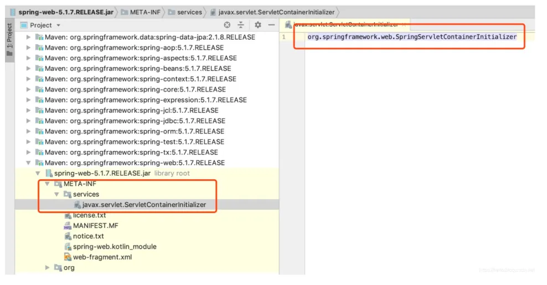Click the web-fragment.xml file icon
Screen dimensions: 547x285
point(68,257)
